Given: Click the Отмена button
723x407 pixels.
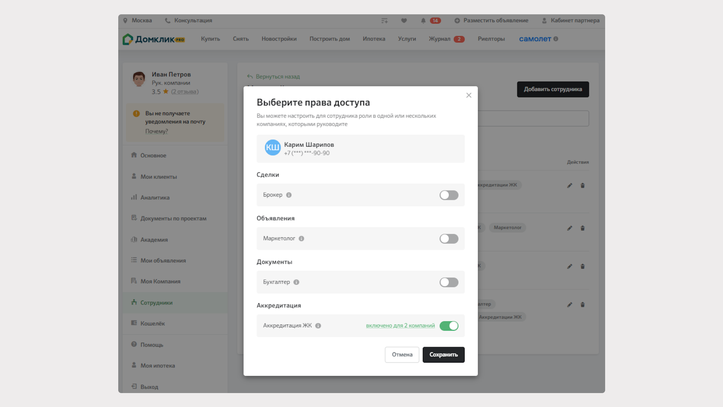Looking at the screenshot, I should (x=402, y=355).
